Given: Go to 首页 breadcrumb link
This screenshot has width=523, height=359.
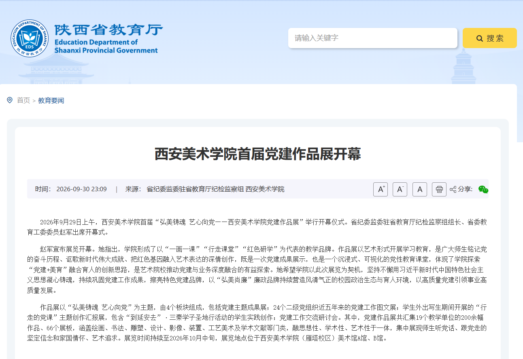Looking at the screenshot, I should click(23, 100).
